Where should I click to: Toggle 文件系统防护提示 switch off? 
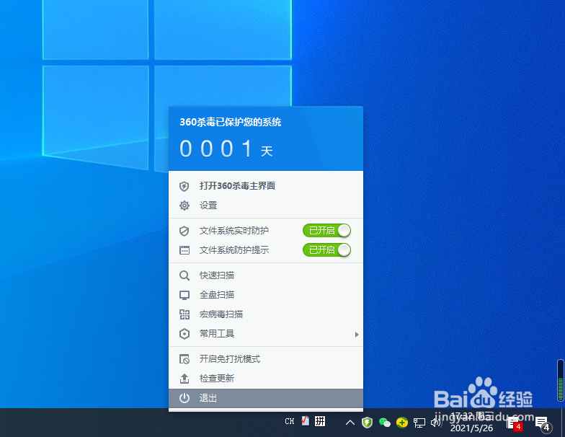326,250
